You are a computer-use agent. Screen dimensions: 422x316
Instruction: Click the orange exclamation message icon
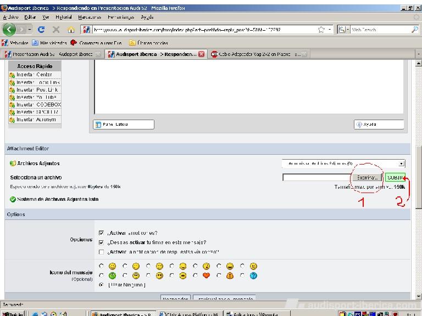tap(230, 275)
